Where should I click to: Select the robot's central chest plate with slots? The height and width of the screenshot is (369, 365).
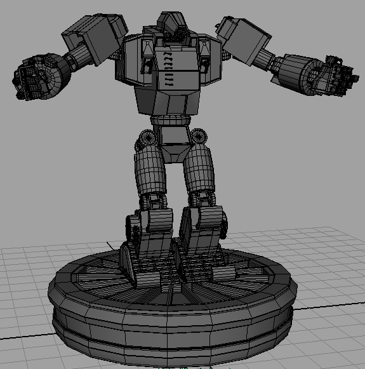(176, 68)
